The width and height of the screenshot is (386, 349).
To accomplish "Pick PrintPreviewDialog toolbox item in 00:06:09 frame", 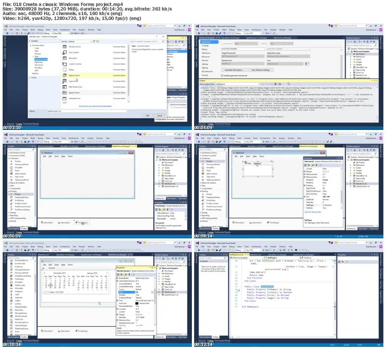I will click(22, 210).
